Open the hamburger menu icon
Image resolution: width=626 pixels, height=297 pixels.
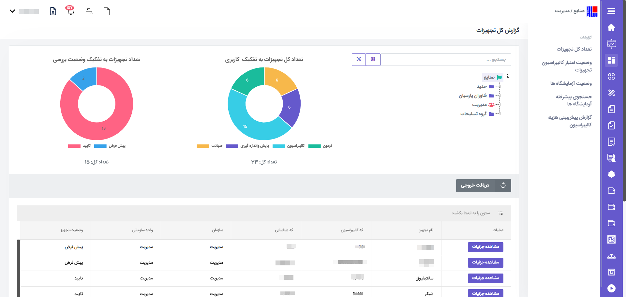(x=611, y=11)
